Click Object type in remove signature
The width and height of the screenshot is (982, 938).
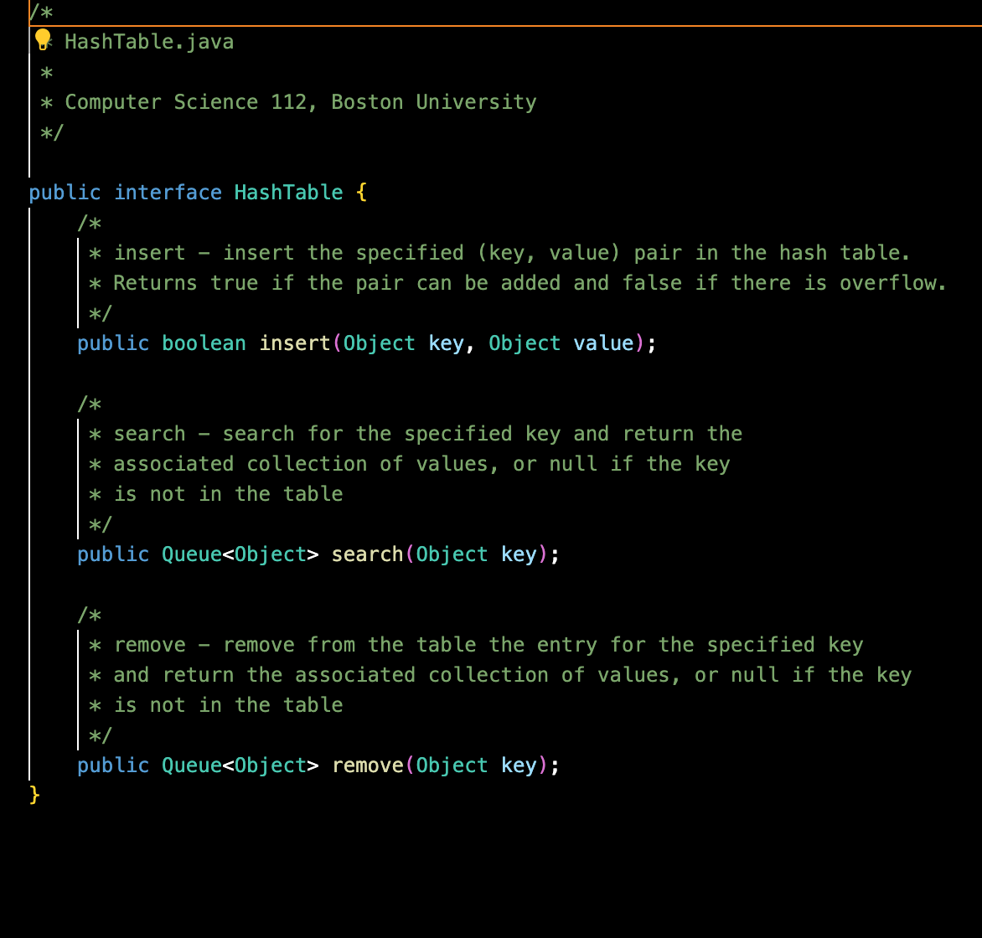pos(452,765)
